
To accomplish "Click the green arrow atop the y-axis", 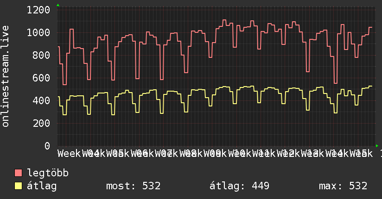I will click(58, 5).
